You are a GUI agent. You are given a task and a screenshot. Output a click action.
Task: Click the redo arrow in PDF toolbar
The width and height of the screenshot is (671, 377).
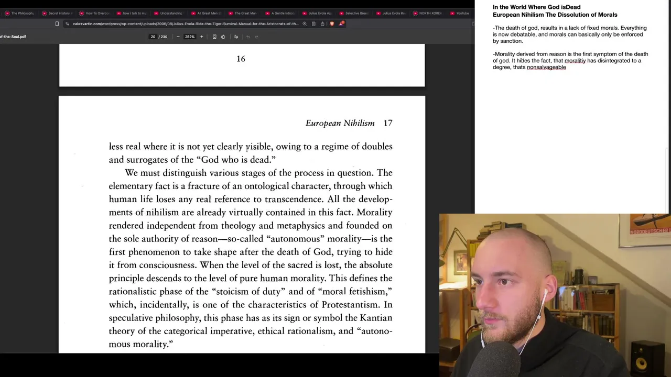(256, 37)
